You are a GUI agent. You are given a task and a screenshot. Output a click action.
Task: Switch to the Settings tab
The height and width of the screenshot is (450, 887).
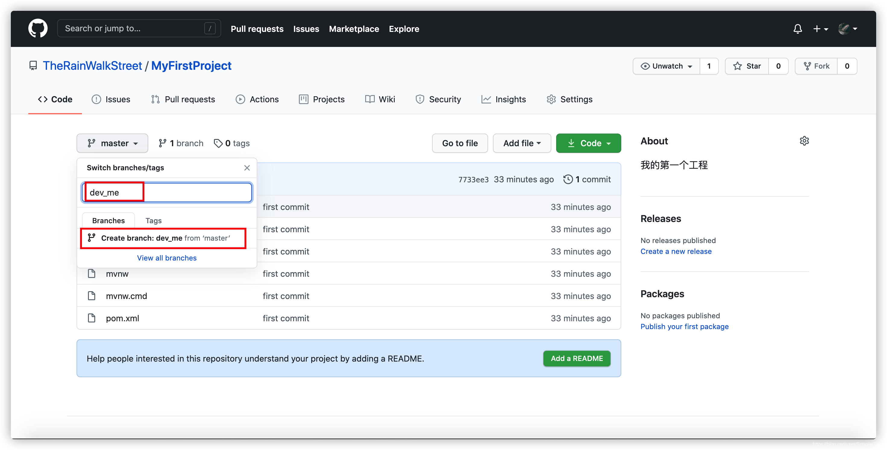pyautogui.click(x=569, y=99)
